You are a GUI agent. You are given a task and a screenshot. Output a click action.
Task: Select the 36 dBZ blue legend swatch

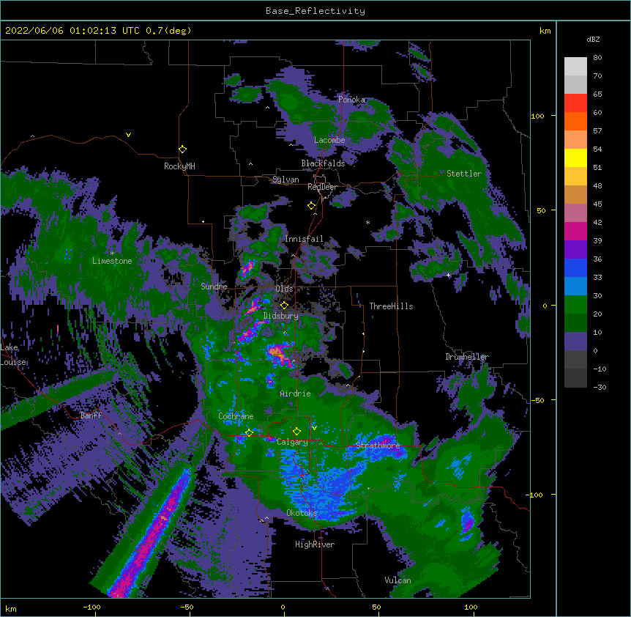[x=575, y=267]
